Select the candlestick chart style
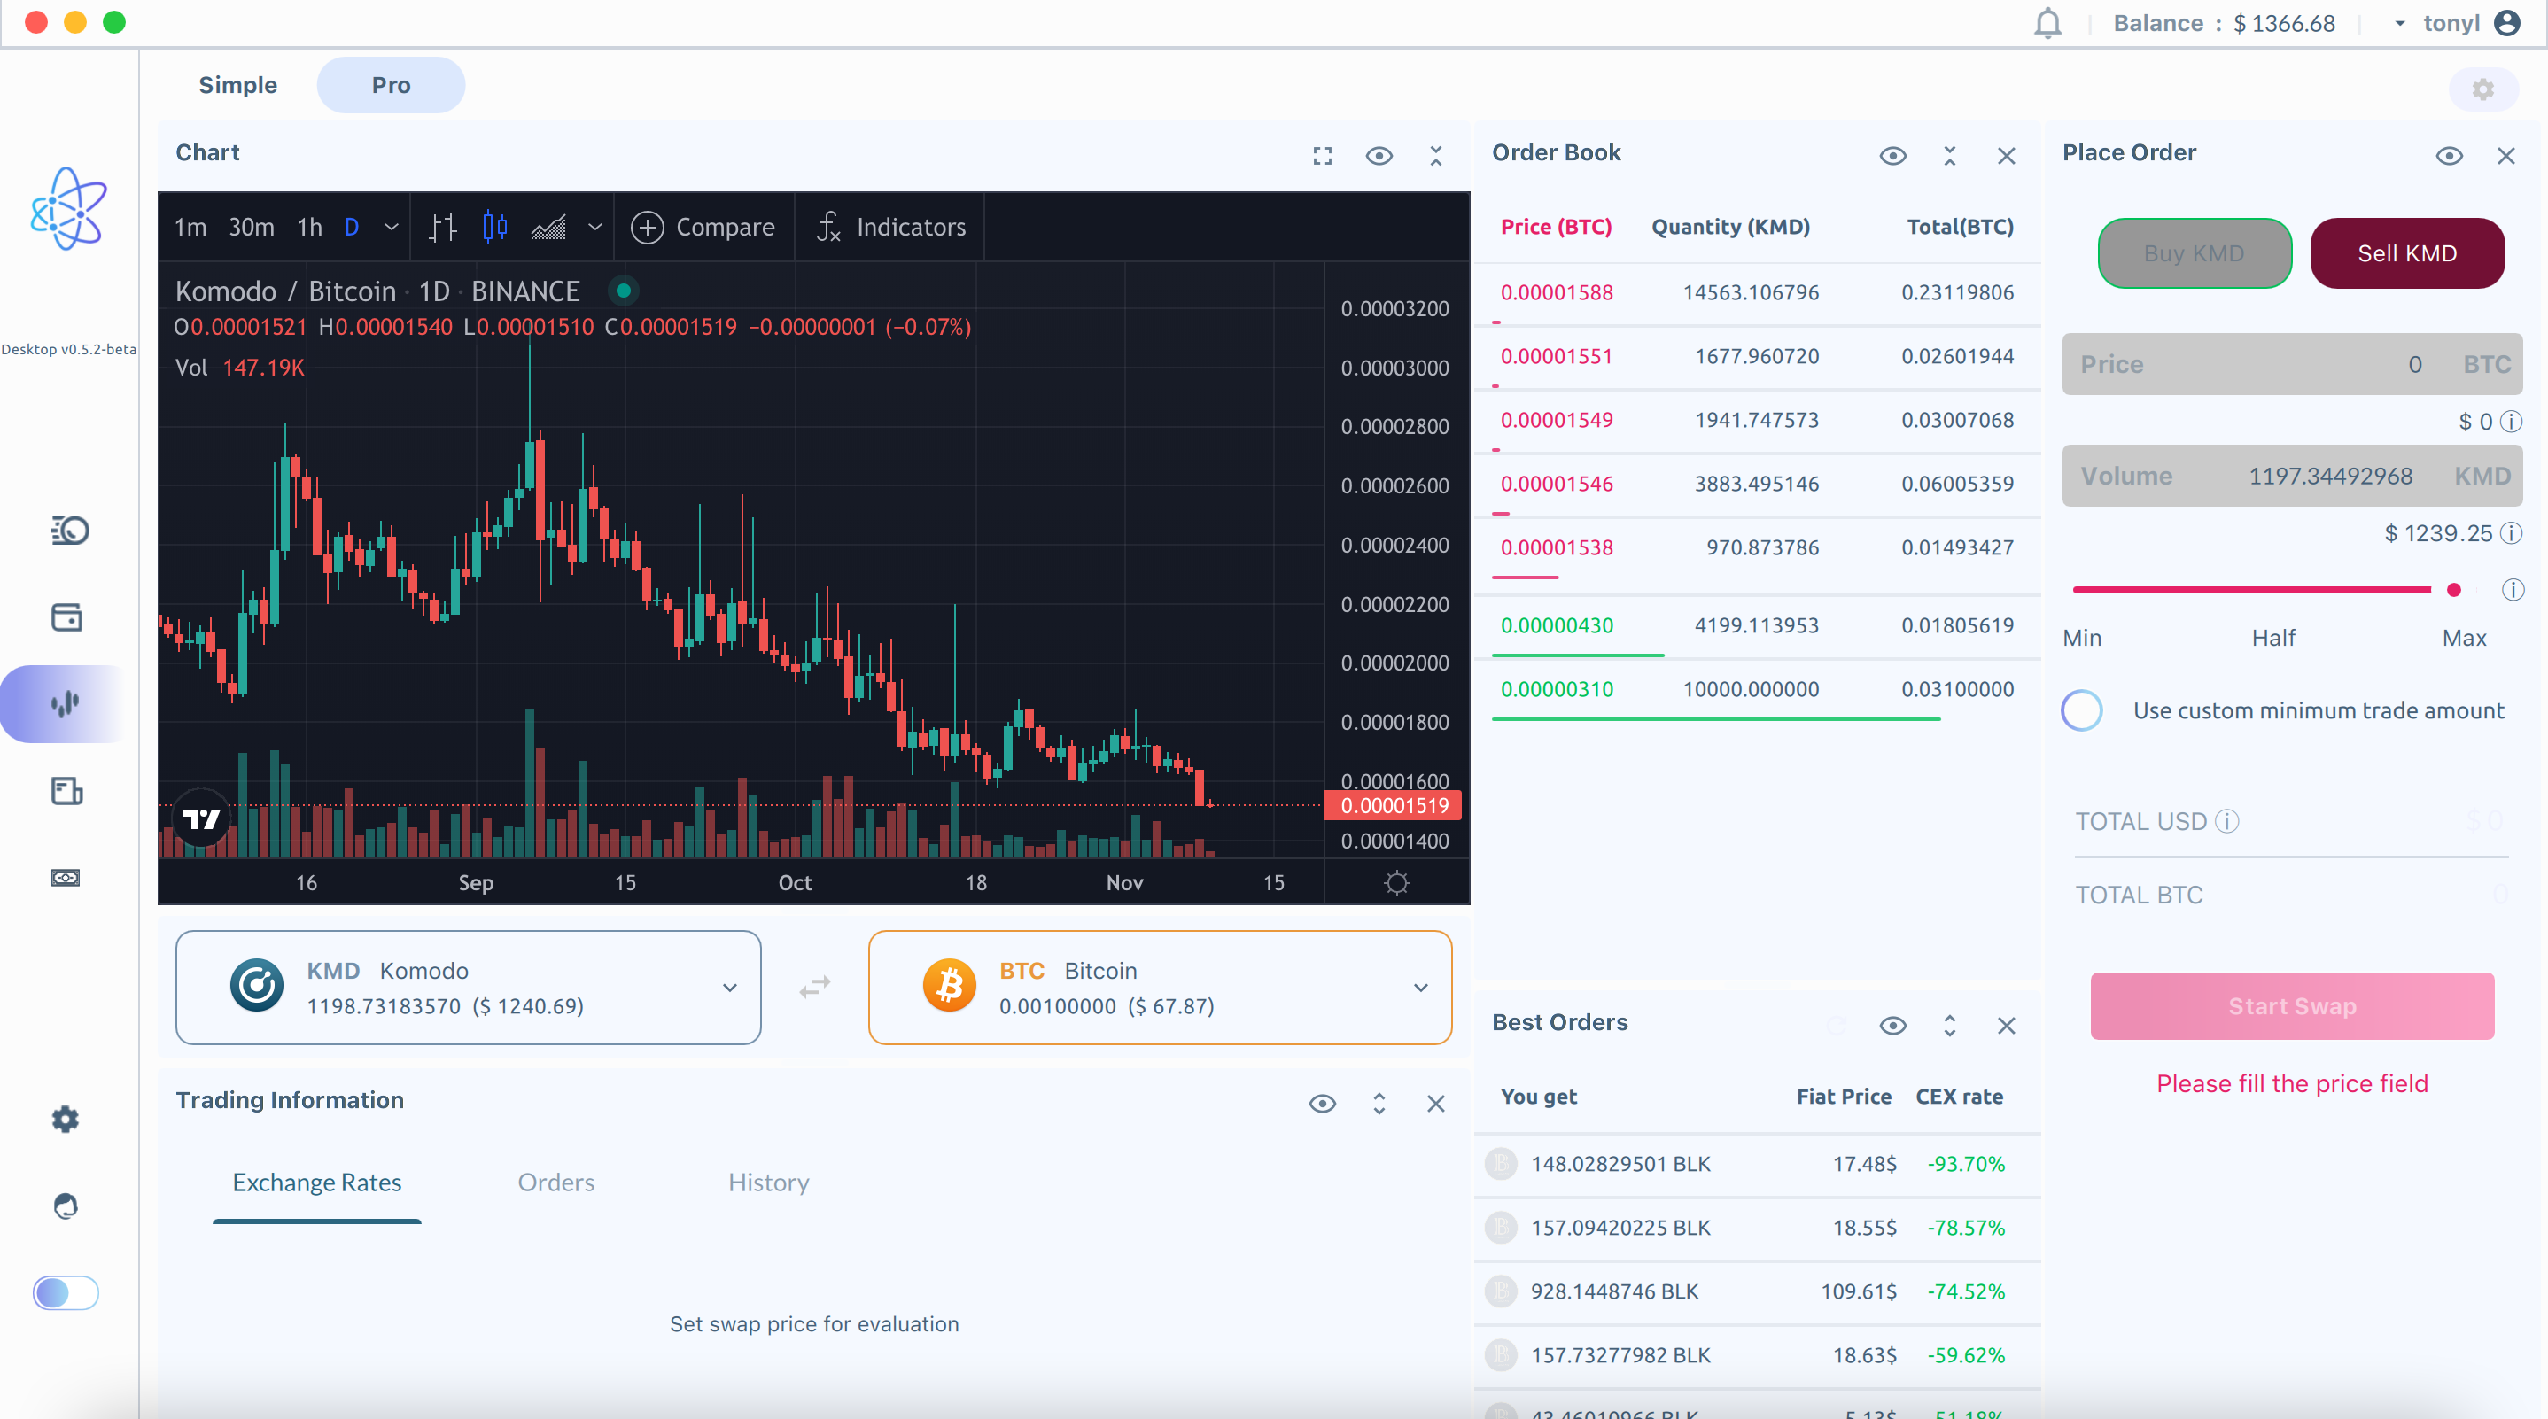This screenshot has height=1419, width=2548. point(493,227)
